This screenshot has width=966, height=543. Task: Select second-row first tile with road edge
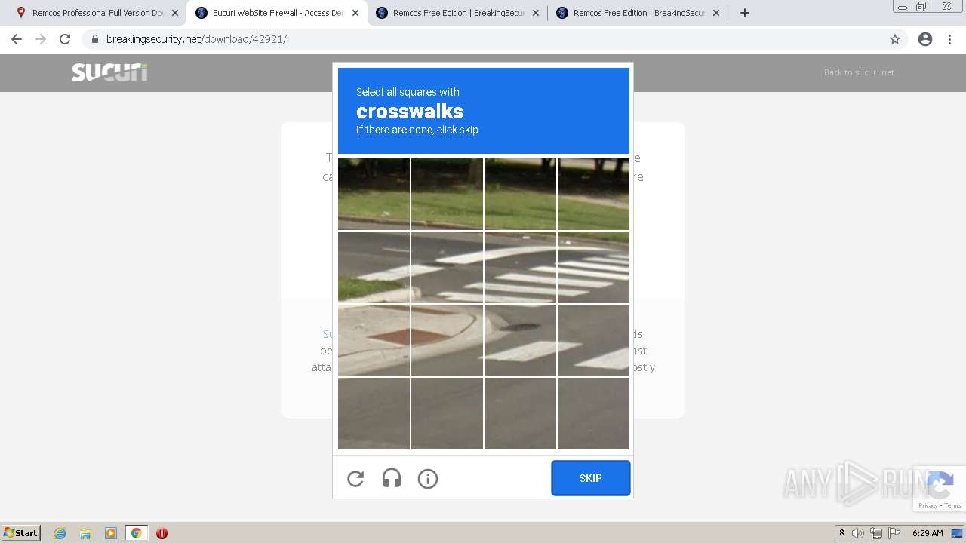click(x=374, y=267)
